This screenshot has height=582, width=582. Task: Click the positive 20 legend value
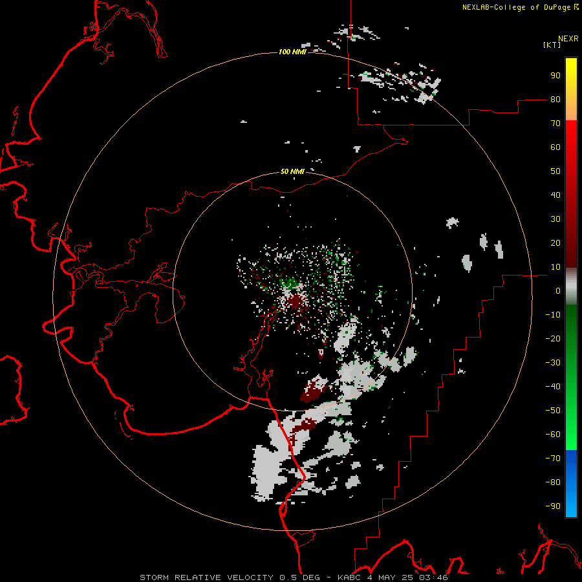coord(555,242)
